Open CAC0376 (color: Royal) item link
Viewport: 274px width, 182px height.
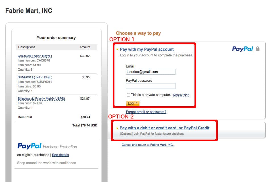pos(35,56)
